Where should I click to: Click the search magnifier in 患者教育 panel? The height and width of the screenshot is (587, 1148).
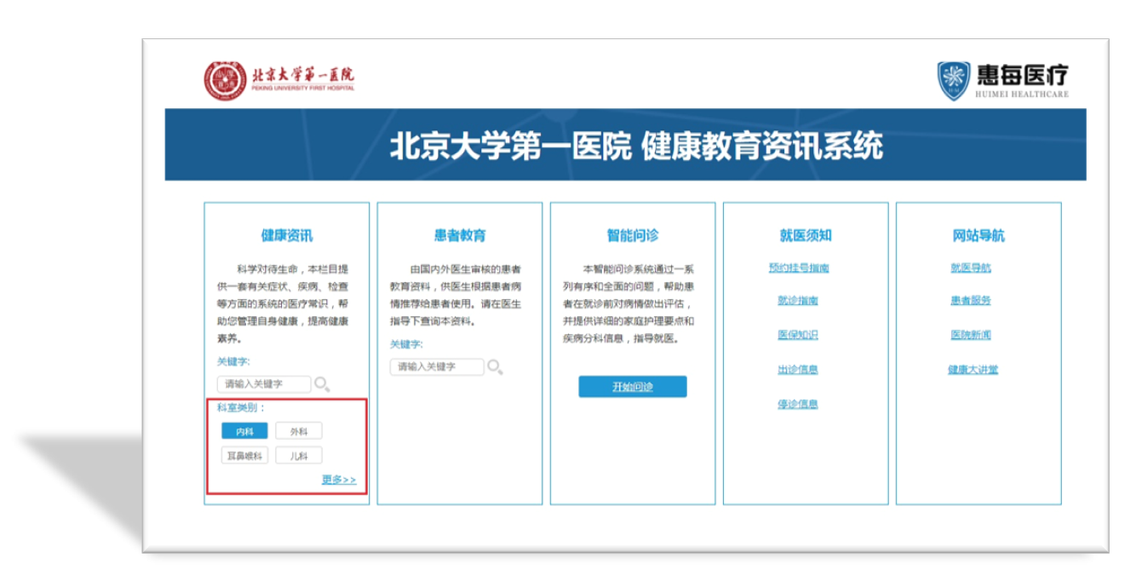(495, 367)
